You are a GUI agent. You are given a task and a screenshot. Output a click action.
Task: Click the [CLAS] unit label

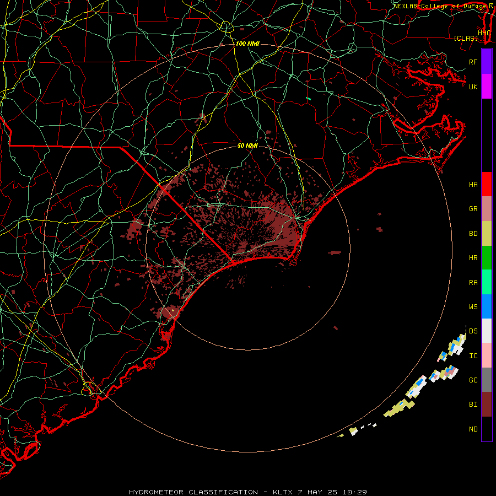click(x=466, y=38)
